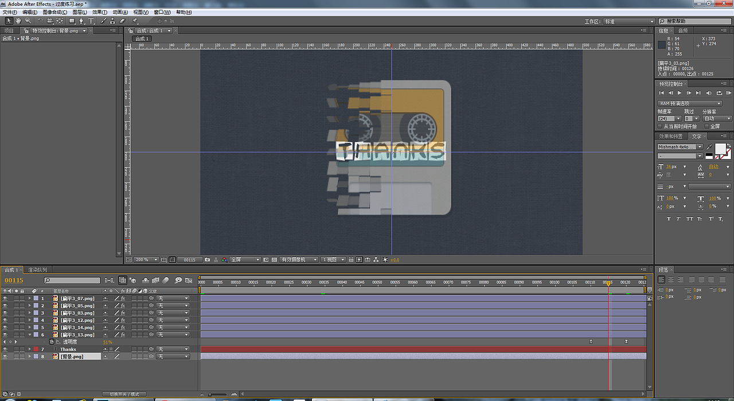Switch to the 渲染队列 tab
Image resolution: width=734 pixels, height=401 pixels.
[x=37, y=270]
